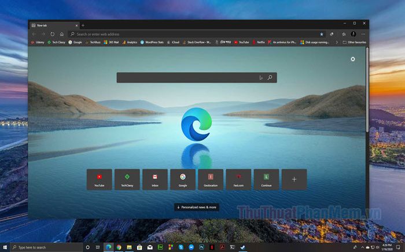Expand the Other favourites folder
The height and width of the screenshot is (252, 405).
tap(355, 42)
